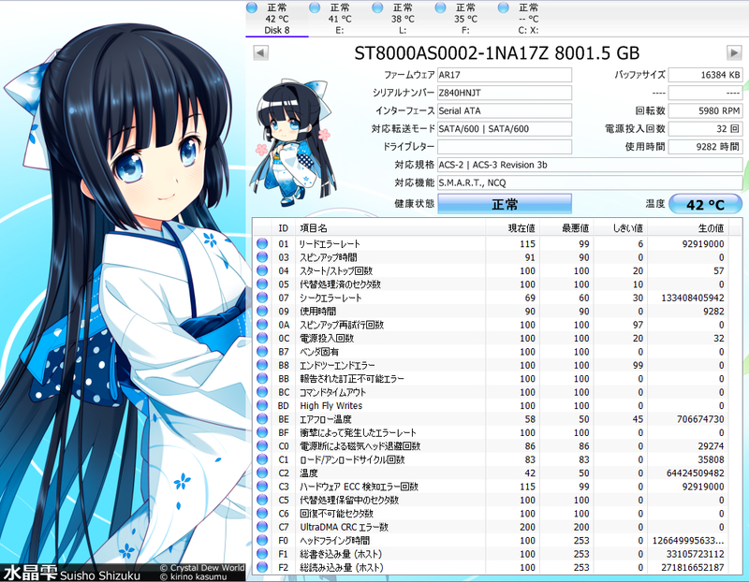Select the L: drive tab

click(403, 19)
